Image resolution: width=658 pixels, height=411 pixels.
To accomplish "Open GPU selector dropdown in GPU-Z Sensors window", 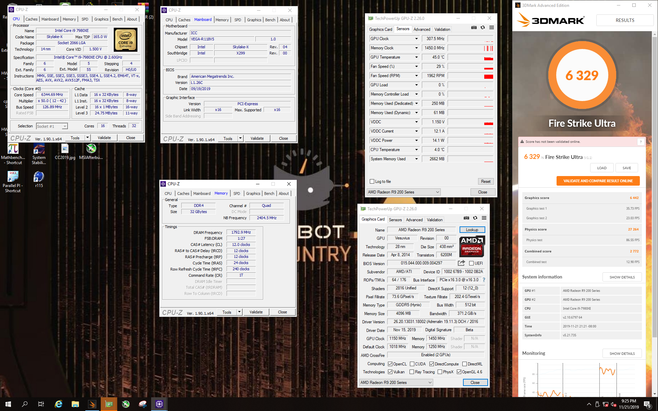I will (403, 192).
